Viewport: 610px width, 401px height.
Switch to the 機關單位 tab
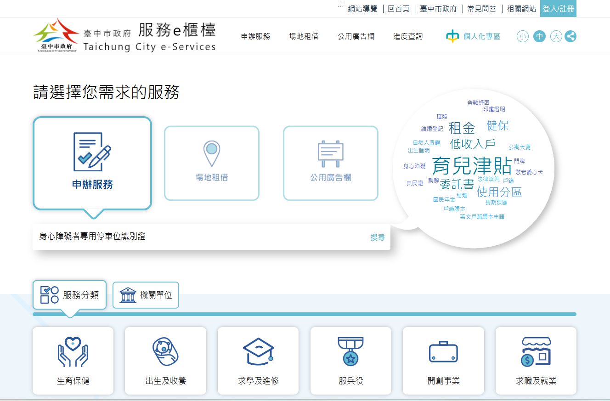146,295
